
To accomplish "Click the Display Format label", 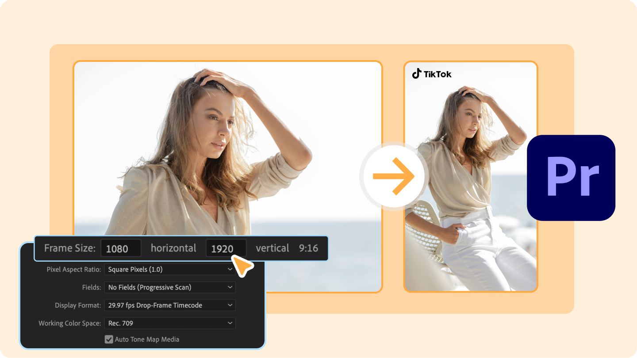I will click(x=78, y=305).
